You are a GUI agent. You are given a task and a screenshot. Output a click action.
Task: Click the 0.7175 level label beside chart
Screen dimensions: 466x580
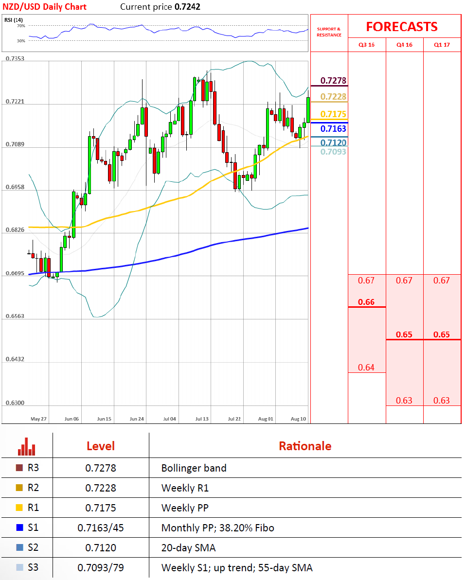pyautogui.click(x=333, y=114)
